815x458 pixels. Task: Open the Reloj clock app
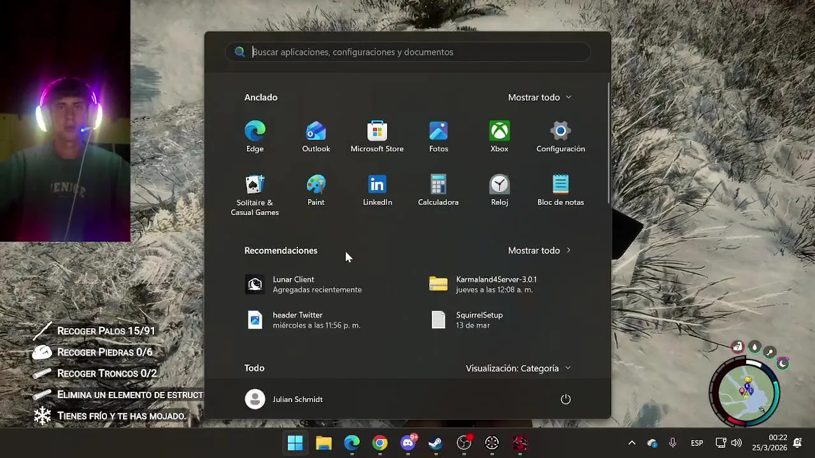point(499,191)
